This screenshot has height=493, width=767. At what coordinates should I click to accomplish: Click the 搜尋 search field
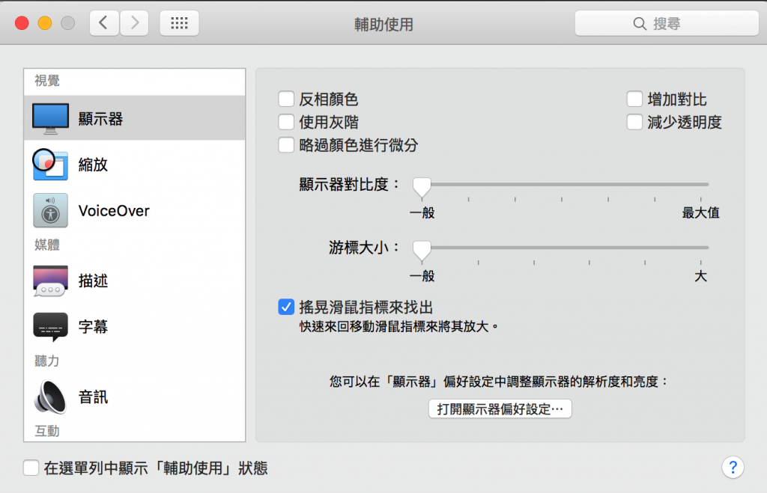[659, 23]
